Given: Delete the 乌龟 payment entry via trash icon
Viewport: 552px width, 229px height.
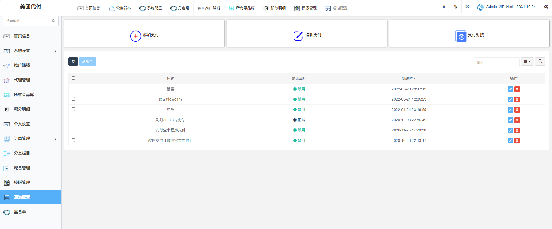Looking at the screenshot, I should point(517,110).
